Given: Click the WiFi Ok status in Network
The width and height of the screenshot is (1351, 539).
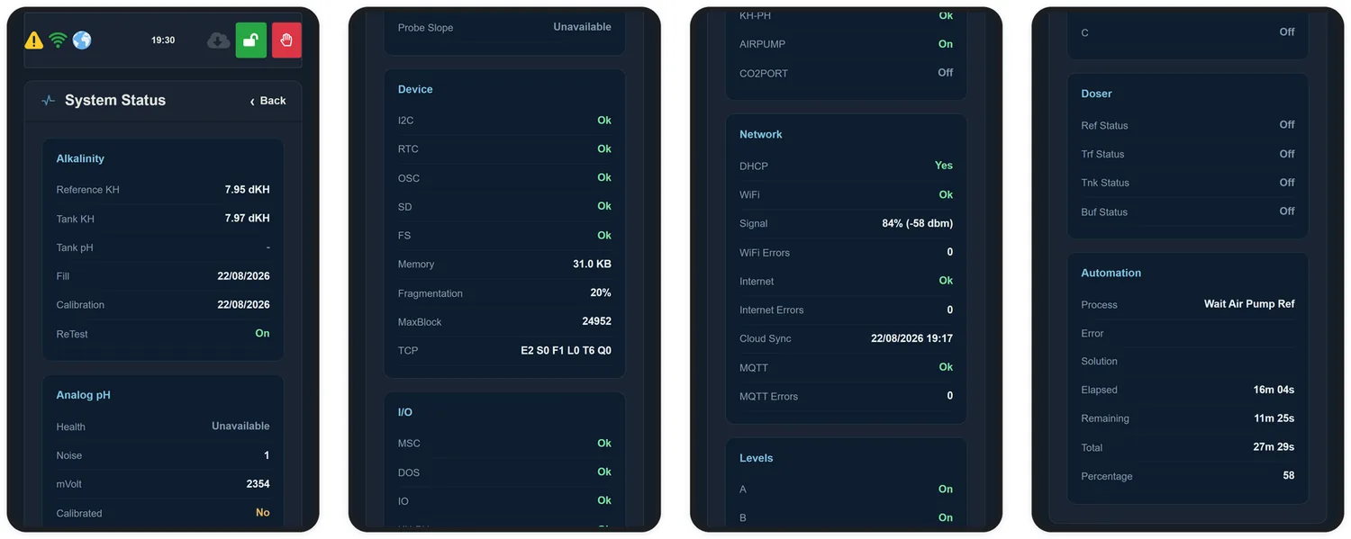Looking at the screenshot, I should coord(946,194).
